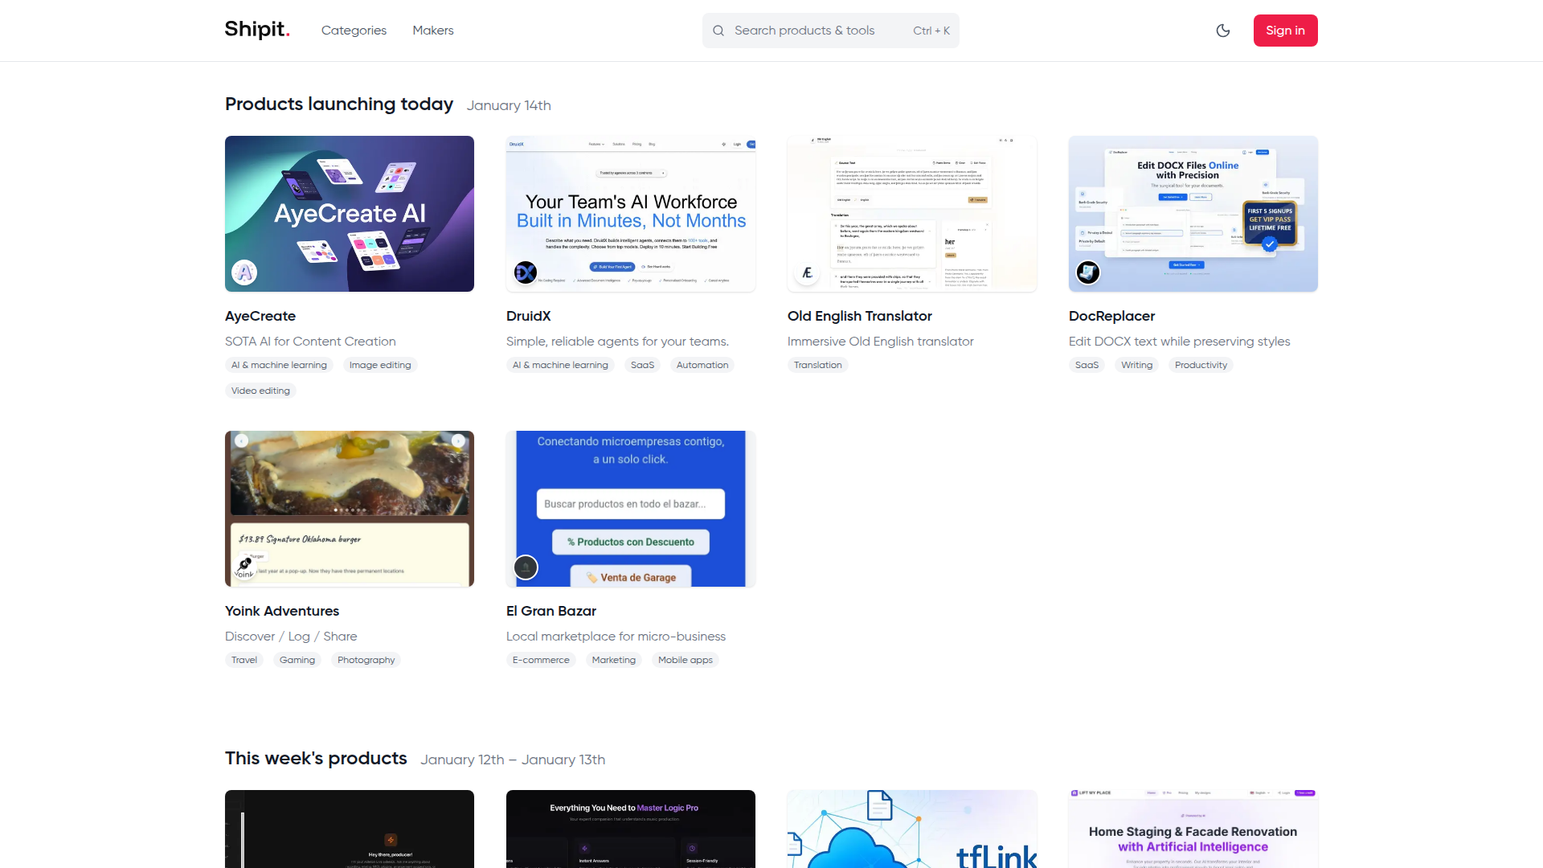Select AyeCreate's AI & machine learning tag
Screen dimensions: 1543x868
click(x=279, y=365)
